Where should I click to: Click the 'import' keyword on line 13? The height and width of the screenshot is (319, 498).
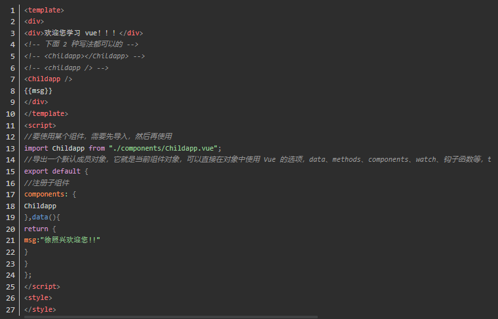[x=36, y=149]
